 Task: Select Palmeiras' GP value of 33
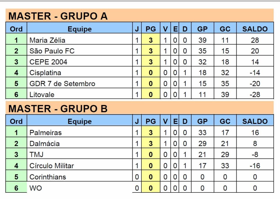click(202, 133)
